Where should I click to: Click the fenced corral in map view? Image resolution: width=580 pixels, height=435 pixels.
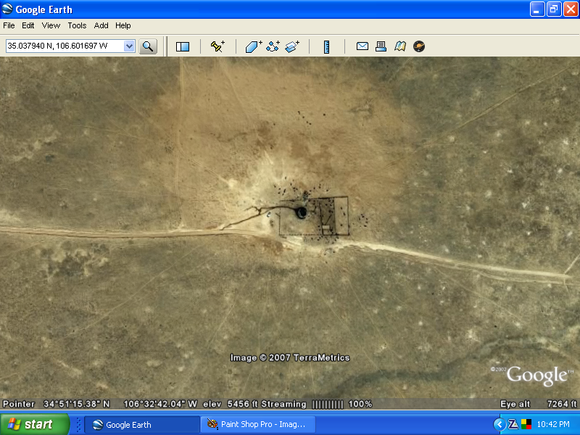[x=314, y=216]
